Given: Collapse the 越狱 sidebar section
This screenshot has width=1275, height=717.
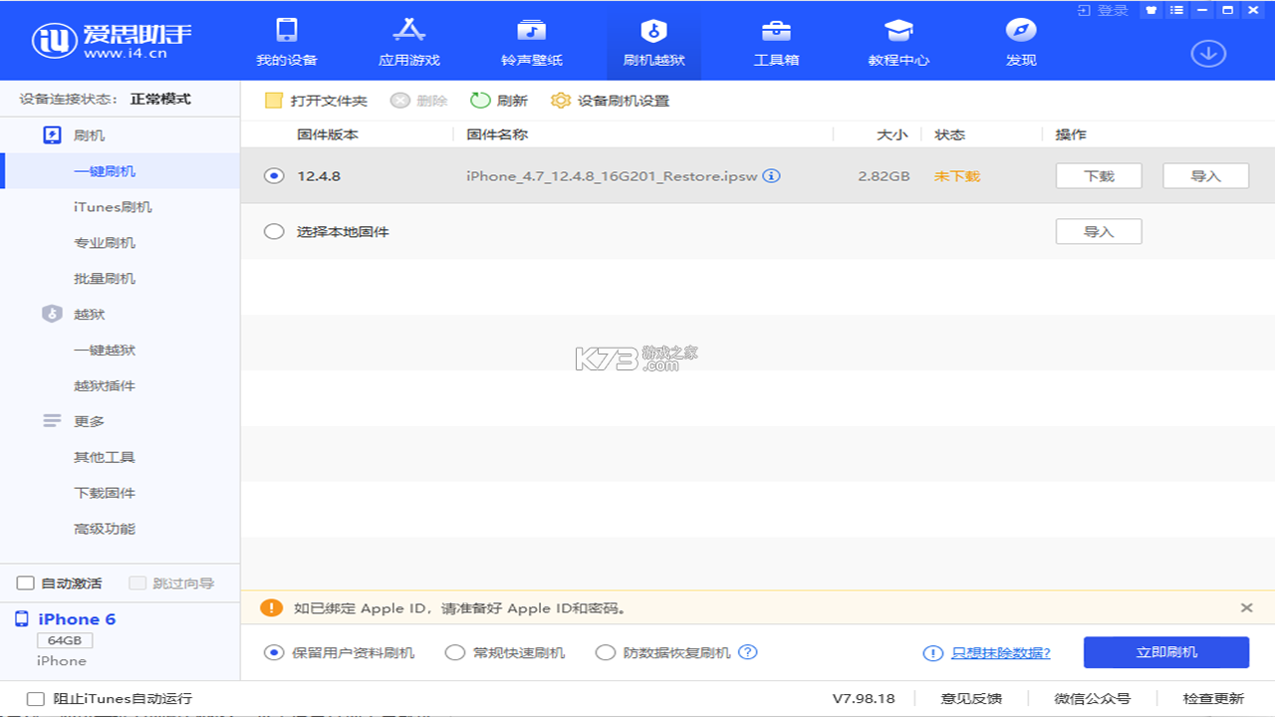Looking at the screenshot, I should pyautogui.click(x=75, y=314).
